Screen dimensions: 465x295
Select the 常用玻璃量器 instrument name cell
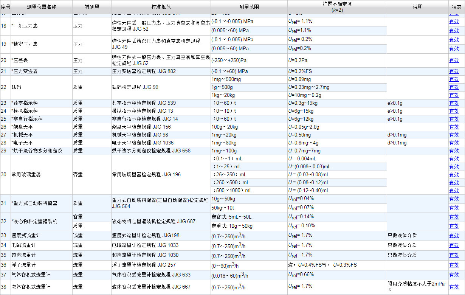point(42,175)
